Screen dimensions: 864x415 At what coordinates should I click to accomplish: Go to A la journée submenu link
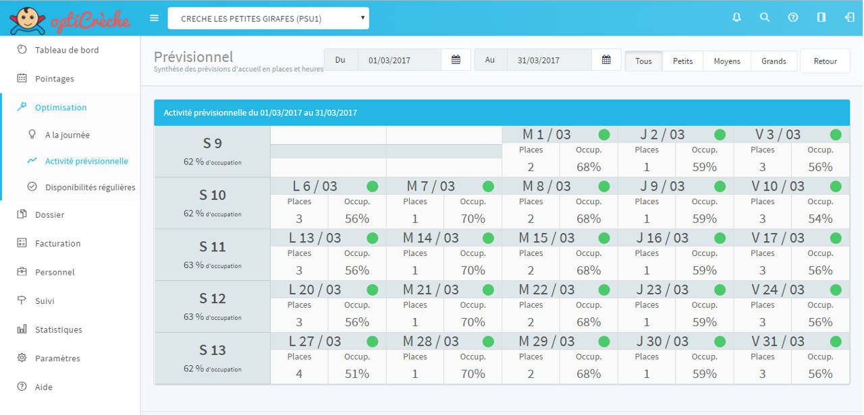(x=67, y=135)
